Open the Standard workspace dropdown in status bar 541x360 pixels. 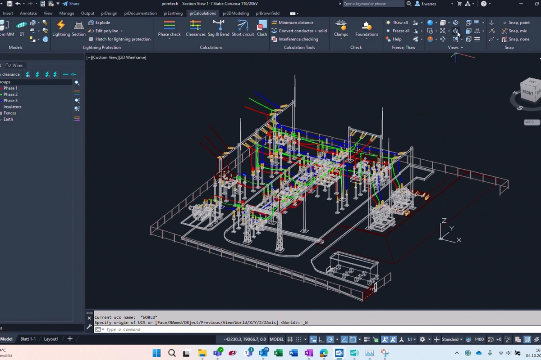[452, 339]
